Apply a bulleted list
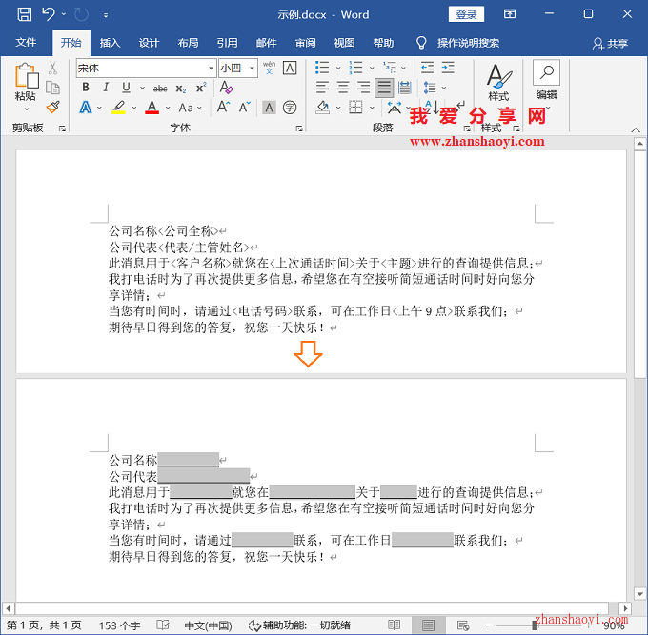Image resolution: width=648 pixels, height=635 pixels. [322, 68]
